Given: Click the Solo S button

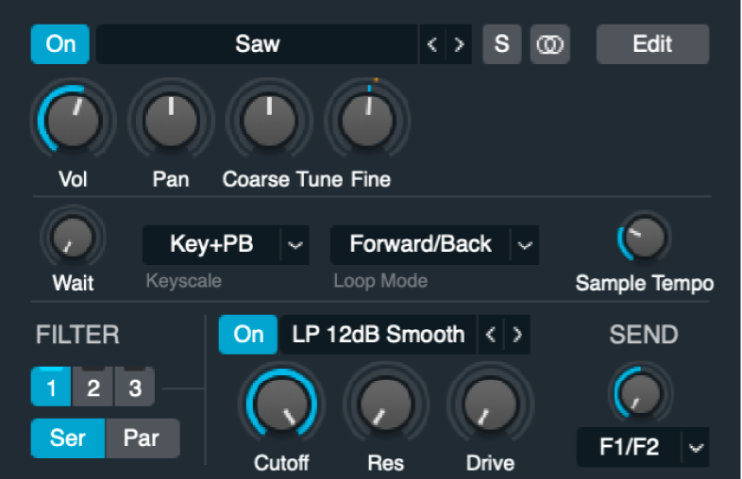Looking at the screenshot, I should (502, 44).
